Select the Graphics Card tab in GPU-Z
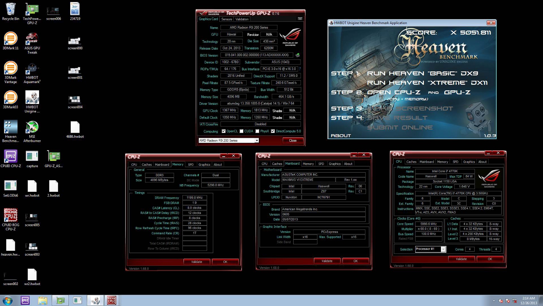543x306 pixels. (x=209, y=19)
